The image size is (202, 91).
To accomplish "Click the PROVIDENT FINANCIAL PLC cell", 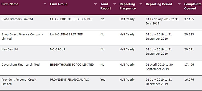I will (69, 80).
